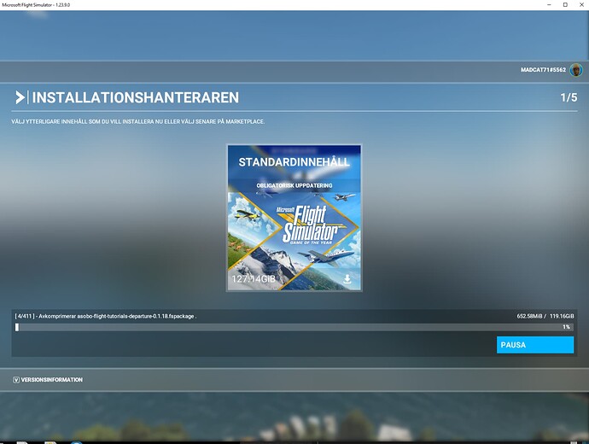
Task: Click the Versionsinformation label text
Action: click(x=52, y=379)
